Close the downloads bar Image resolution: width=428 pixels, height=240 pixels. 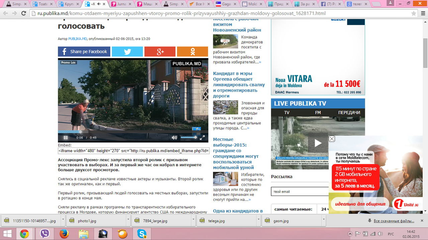click(422, 220)
